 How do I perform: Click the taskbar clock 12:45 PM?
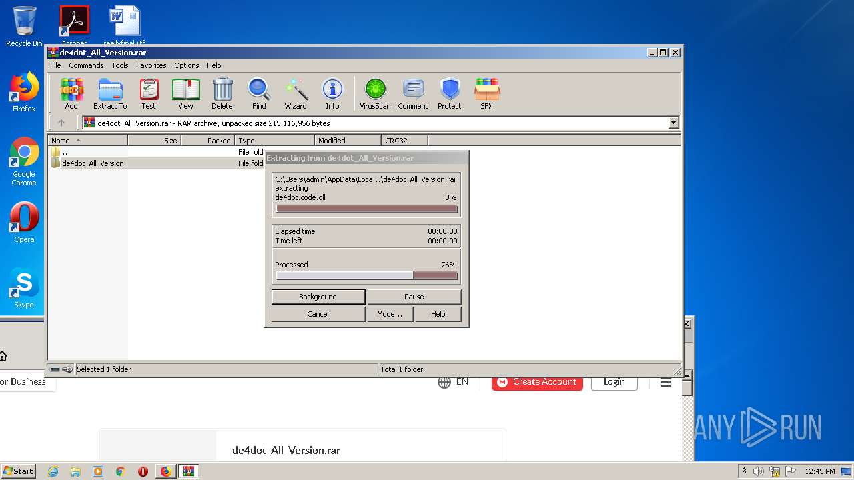pyautogui.click(x=820, y=471)
